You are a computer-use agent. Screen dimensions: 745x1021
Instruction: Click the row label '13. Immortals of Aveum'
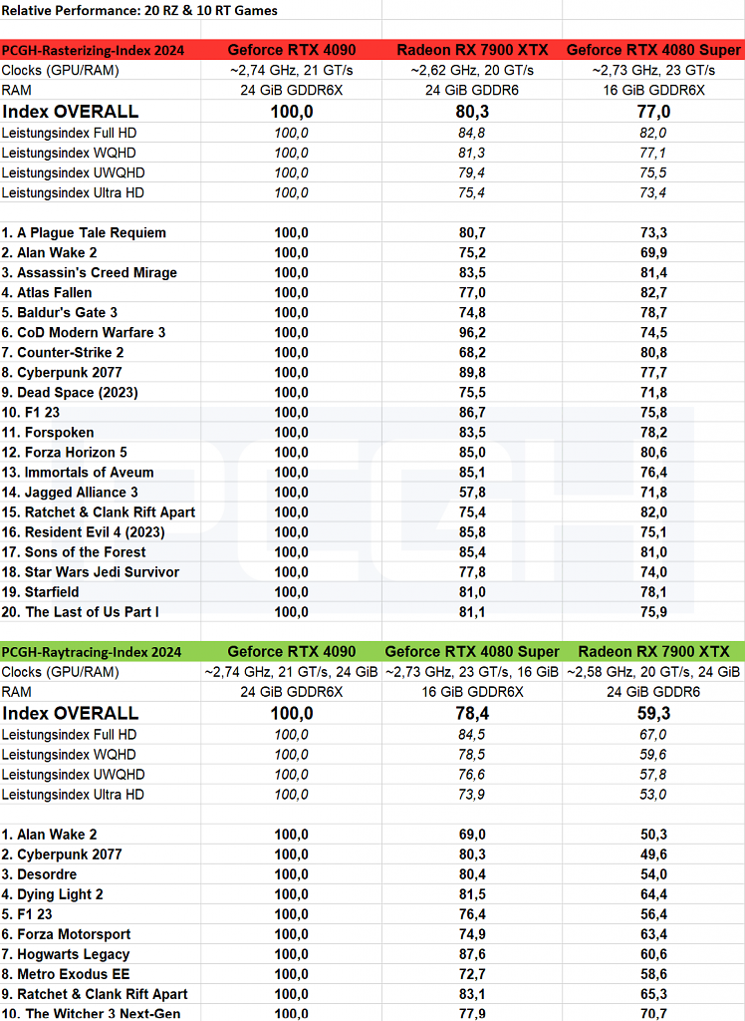(x=78, y=473)
